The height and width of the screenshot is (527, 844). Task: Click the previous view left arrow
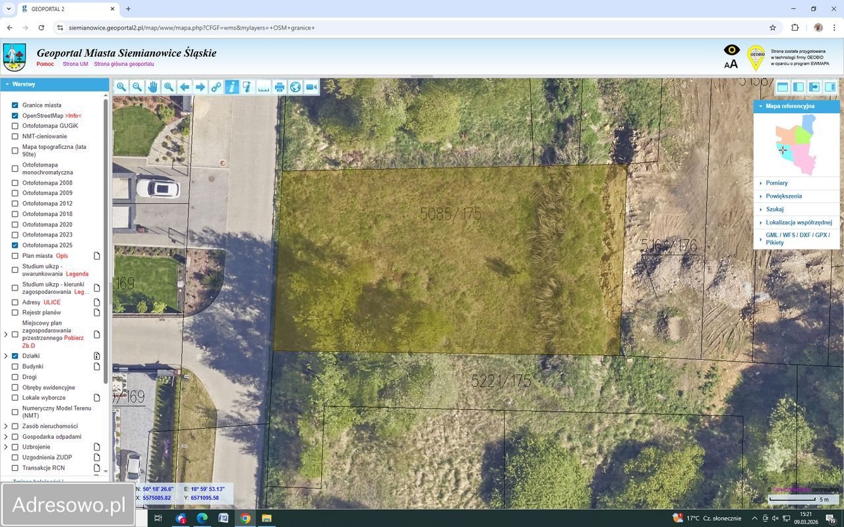(185, 87)
